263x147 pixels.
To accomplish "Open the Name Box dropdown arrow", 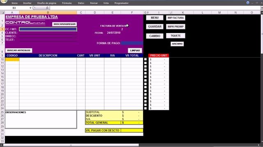I will click(x=30, y=8).
